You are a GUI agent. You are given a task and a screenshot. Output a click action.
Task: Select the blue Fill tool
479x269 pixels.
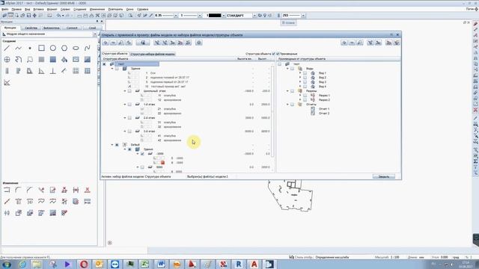53,60
